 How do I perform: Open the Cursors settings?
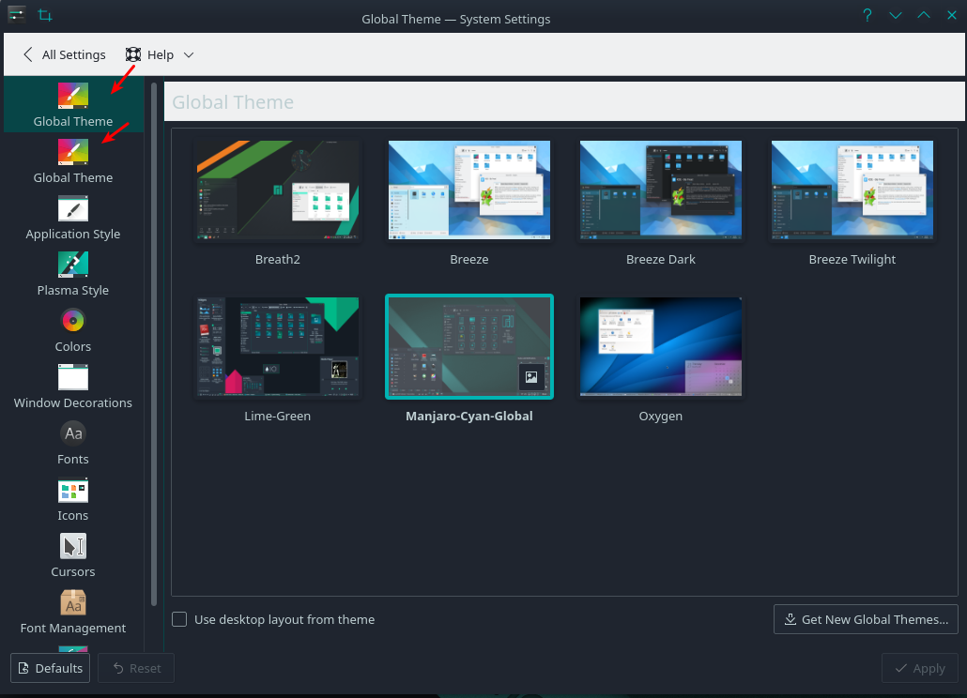point(73,555)
